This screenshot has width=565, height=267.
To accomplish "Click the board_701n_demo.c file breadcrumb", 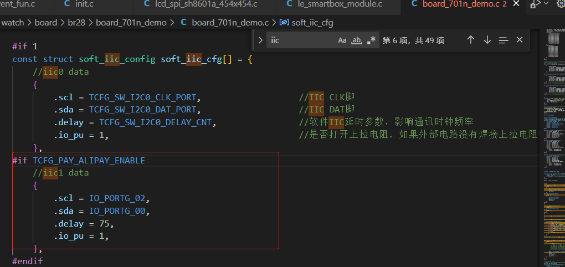I will pos(230,23).
